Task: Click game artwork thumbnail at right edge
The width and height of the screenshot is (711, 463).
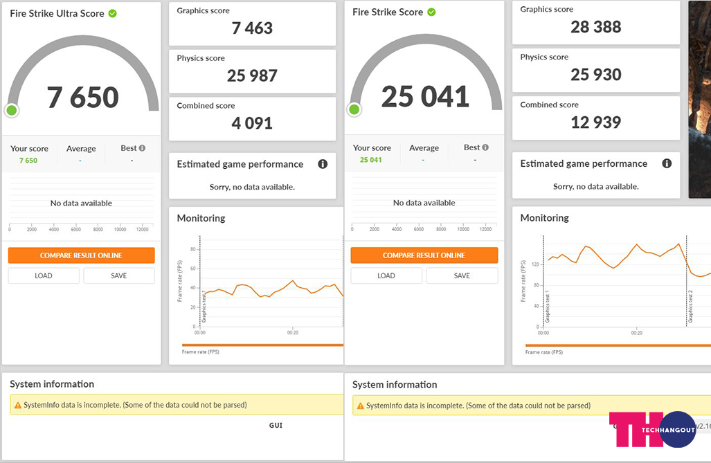Action: [x=700, y=99]
